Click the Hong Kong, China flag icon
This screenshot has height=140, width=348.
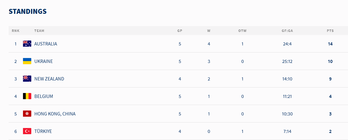tap(27, 114)
